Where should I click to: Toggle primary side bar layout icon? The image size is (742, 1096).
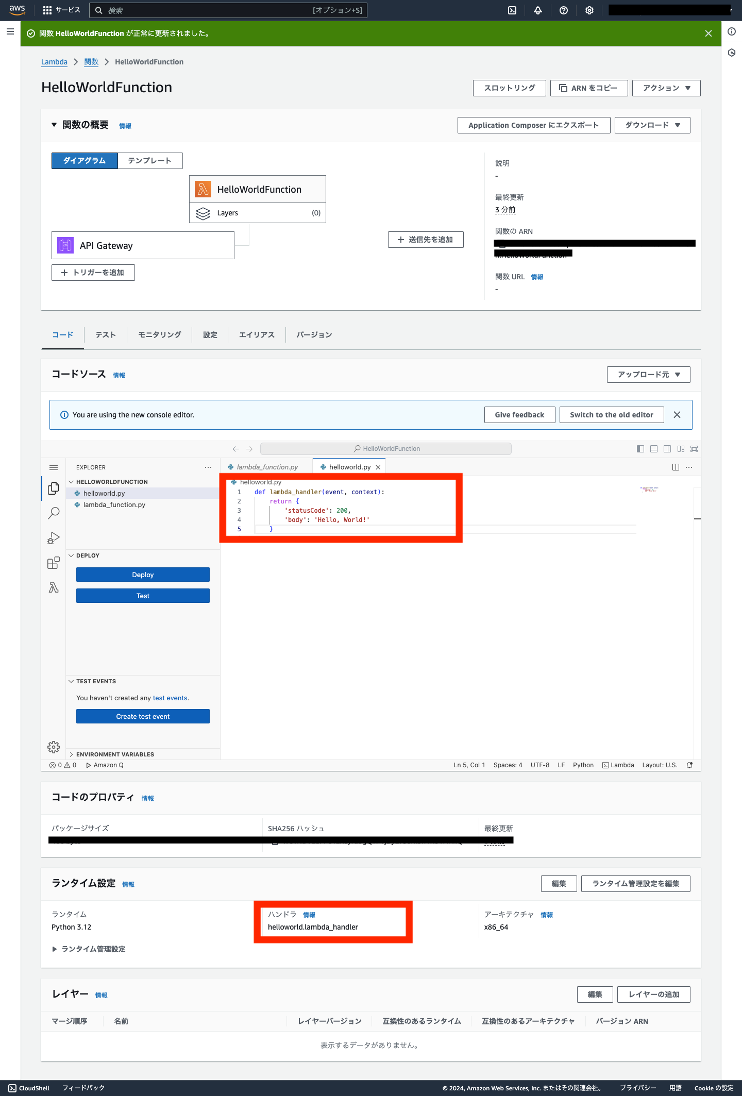point(640,449)
